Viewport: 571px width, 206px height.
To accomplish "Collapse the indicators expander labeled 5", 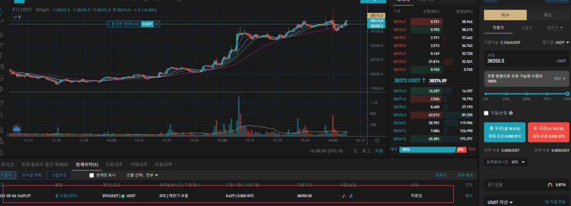I will [17, 17].
